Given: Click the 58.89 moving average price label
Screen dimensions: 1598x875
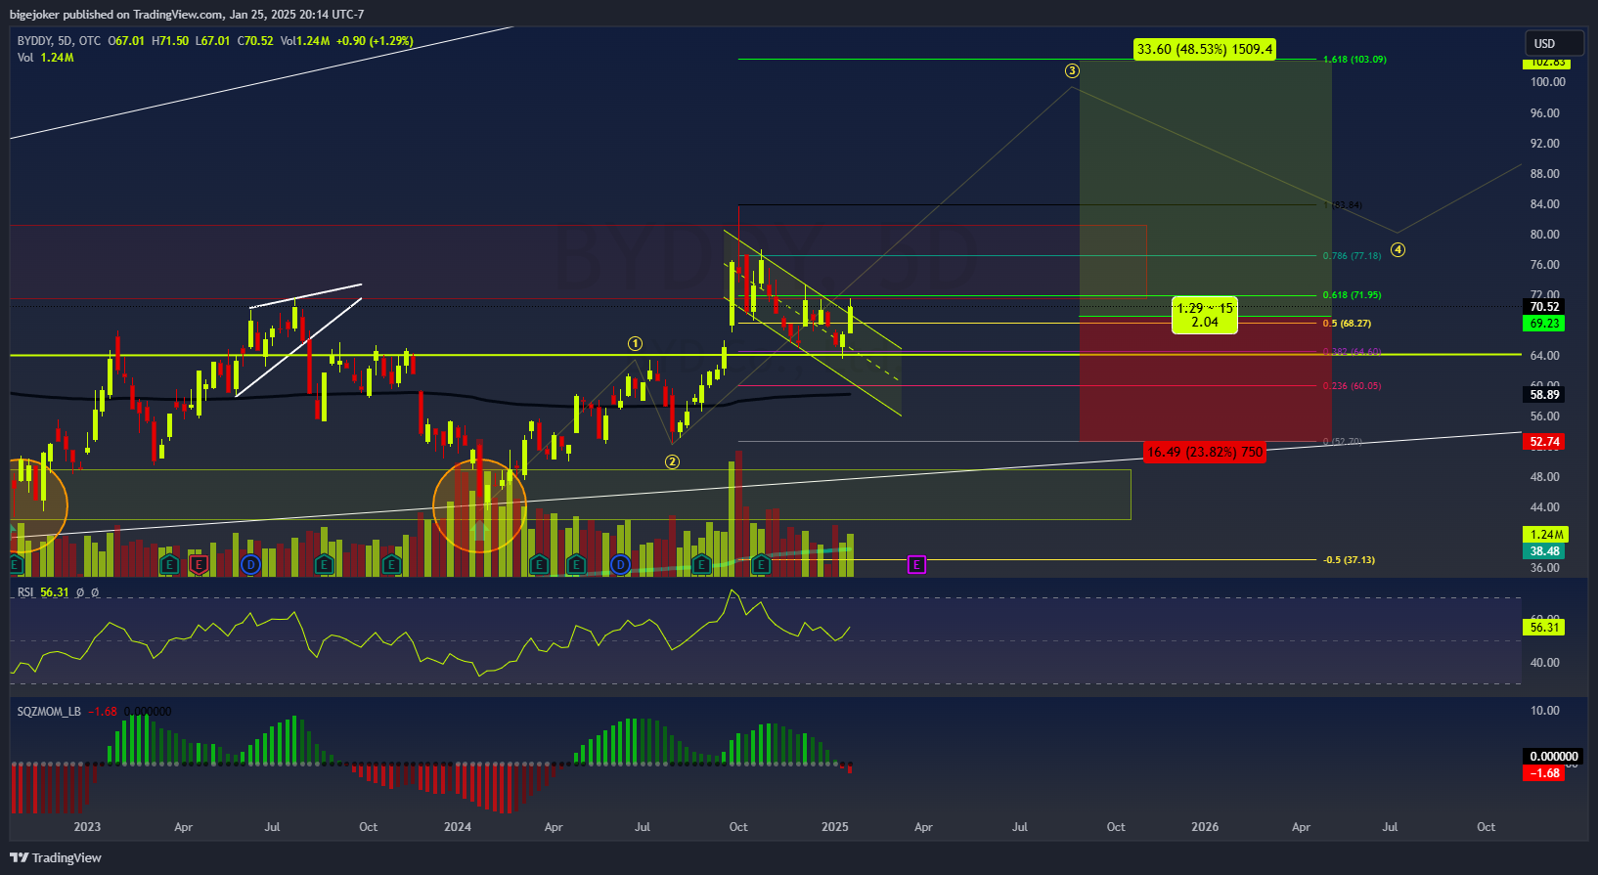Looking at the screenshot, I should tap(1544, 395).
